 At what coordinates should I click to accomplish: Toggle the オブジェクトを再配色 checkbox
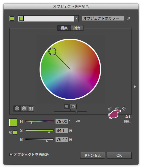point(11,154)
